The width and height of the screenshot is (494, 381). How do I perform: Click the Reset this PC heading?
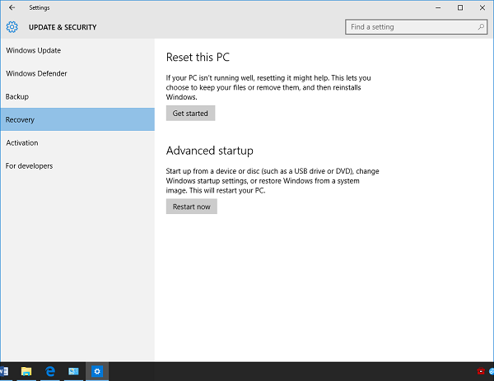click(198, 58)
